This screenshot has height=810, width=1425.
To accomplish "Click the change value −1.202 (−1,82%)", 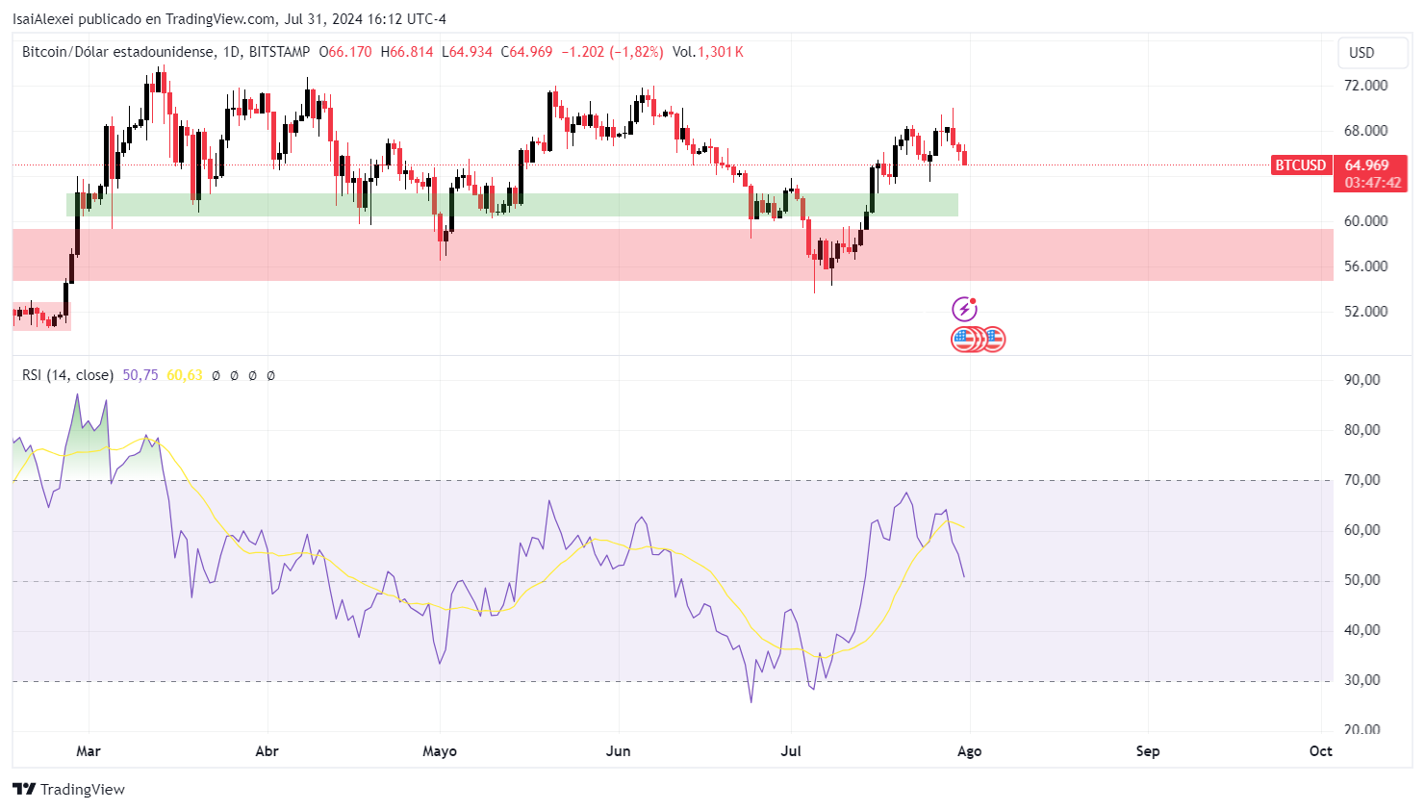I will click(x=612, y=52).
